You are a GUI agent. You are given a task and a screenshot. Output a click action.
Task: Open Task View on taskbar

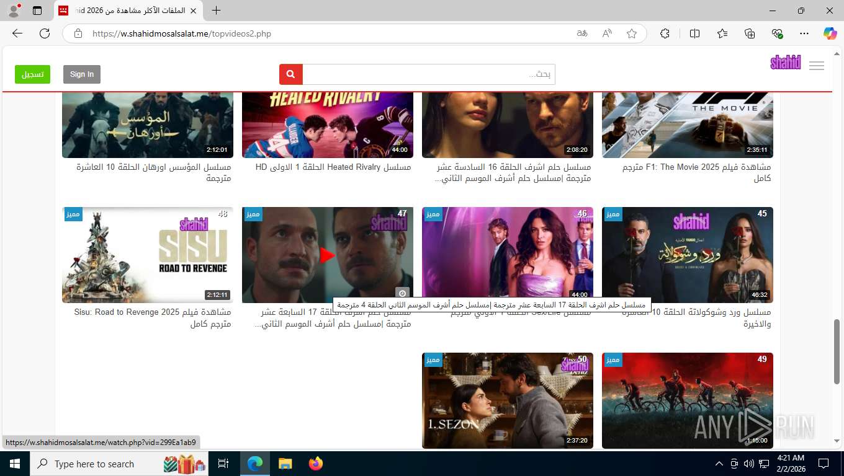pos(223,464)
